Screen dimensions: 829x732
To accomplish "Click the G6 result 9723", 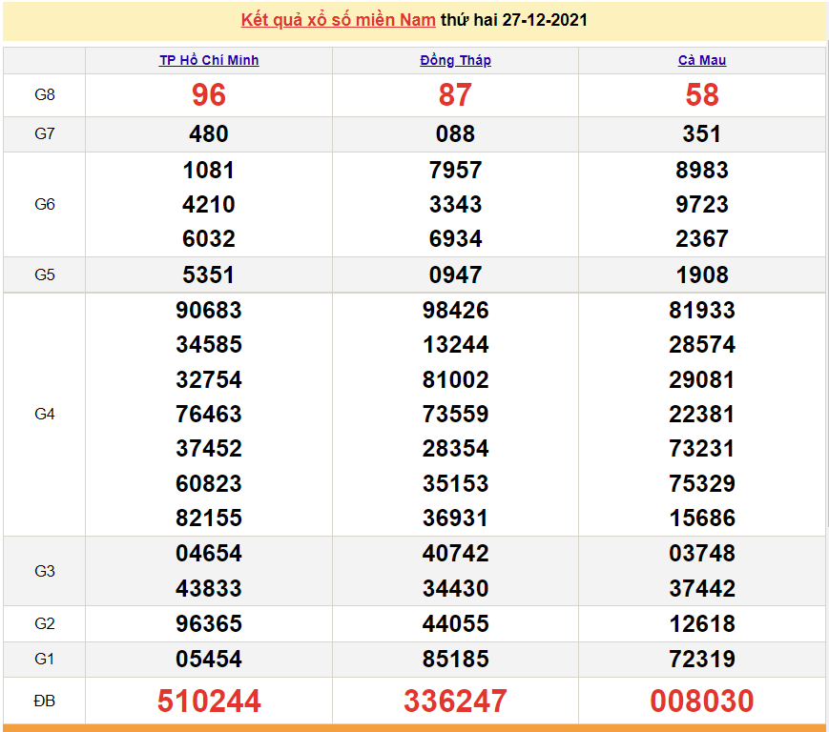I will (702, 205).
